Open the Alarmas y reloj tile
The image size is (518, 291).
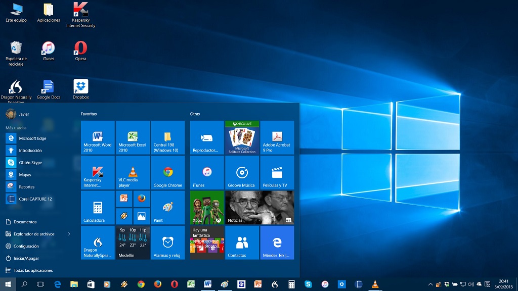click(x=168, y=243)
